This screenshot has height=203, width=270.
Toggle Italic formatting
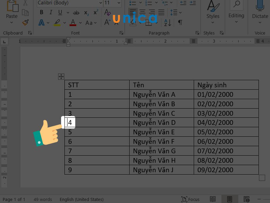point(51,12)
